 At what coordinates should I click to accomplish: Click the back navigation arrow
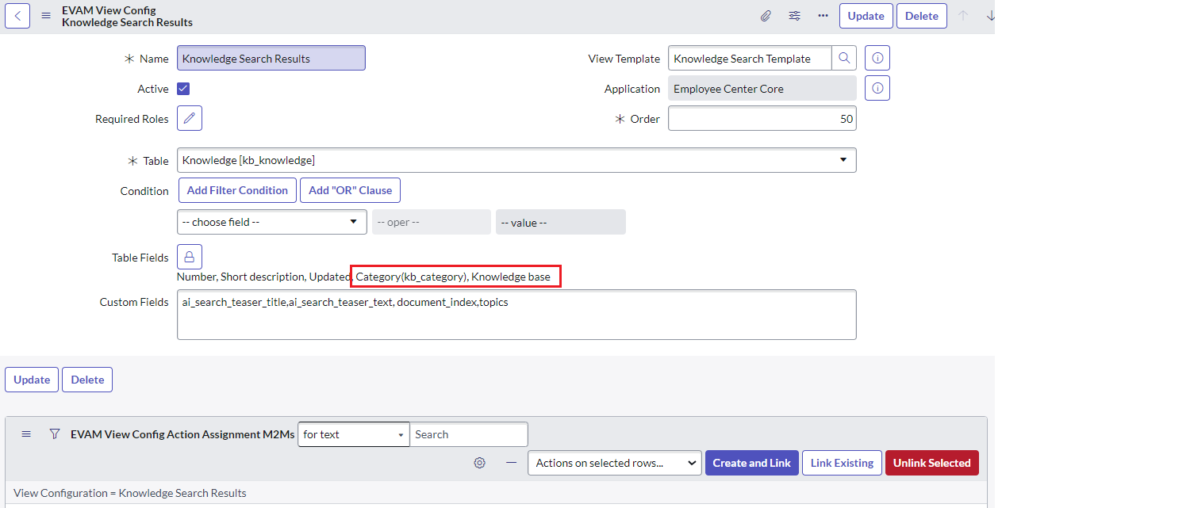tap(17, 16)
